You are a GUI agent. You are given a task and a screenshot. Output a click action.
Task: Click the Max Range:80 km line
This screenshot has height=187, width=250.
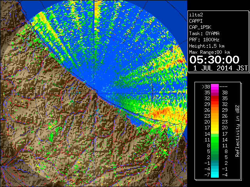pyautogui.click(x=209, y=52)
